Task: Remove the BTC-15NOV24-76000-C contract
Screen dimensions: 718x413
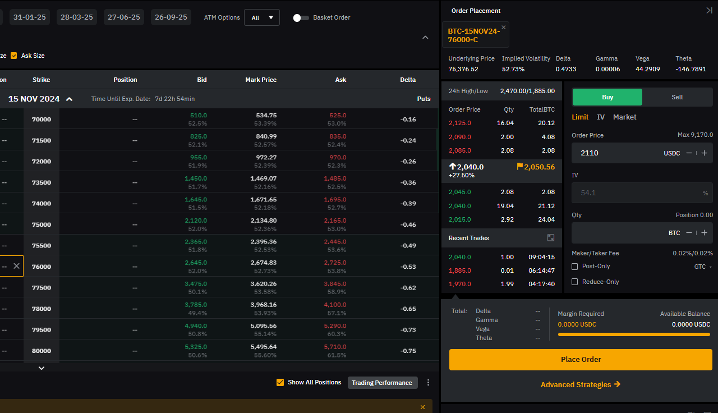Action: pyautogui.click(x=503, y=26)
